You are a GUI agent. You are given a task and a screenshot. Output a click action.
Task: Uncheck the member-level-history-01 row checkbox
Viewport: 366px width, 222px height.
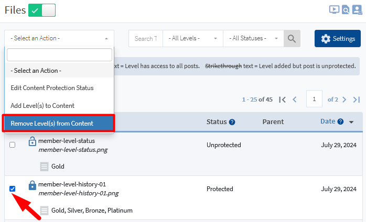click(13, 188)
